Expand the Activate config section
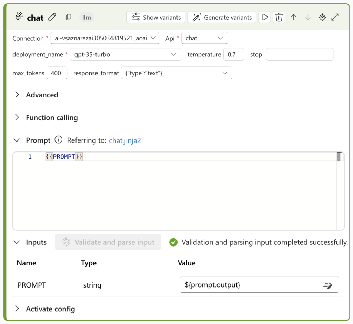 click(17, 309)
